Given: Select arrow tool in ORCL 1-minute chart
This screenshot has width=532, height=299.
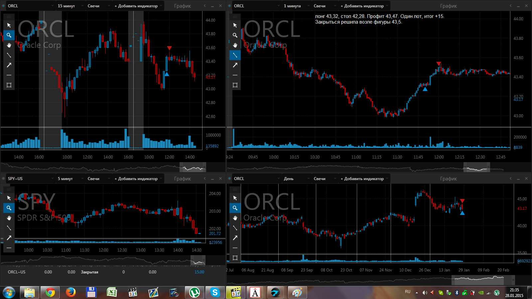Looking at the screenshot, I should click(x=235, y=65).
